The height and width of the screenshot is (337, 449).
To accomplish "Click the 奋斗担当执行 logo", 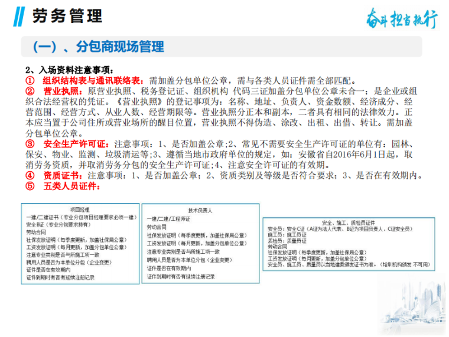I will point(402,18).
